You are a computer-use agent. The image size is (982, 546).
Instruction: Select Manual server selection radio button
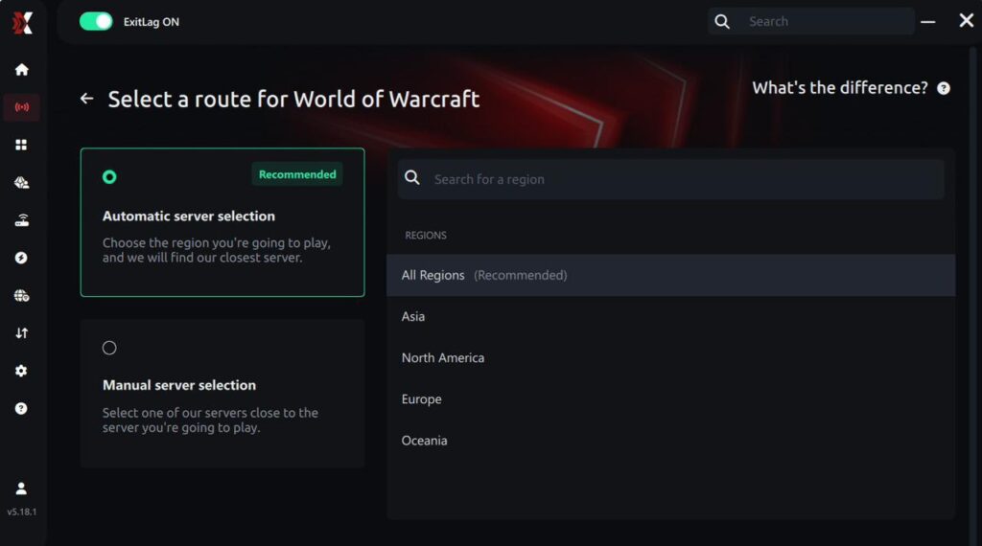point(109,348)
